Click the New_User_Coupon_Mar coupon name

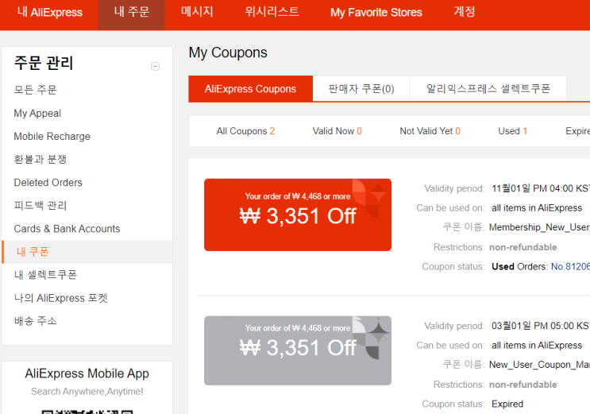(539, 365)
